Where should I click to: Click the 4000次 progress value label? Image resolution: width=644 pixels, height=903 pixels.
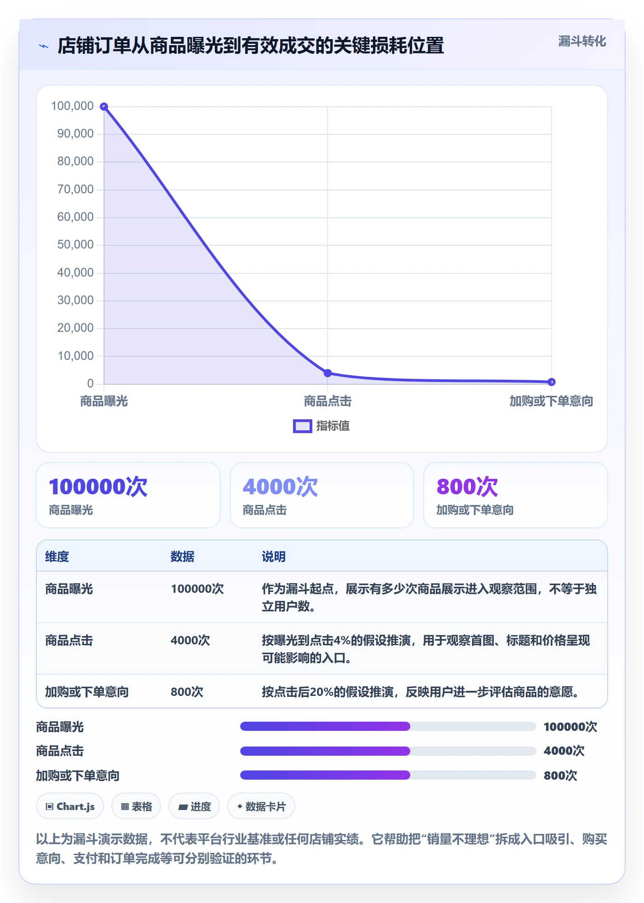tap(564, 751)
